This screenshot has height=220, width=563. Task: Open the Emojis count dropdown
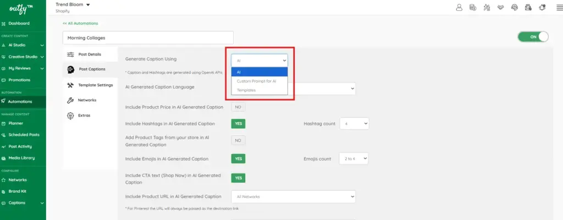point(354,159)
